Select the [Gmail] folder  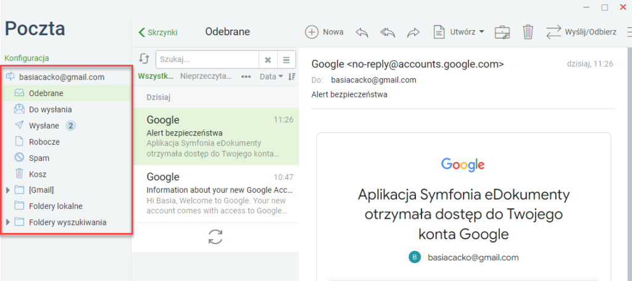41,190
